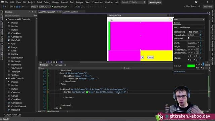Click Cancel button in designer preview

(150, 57)
